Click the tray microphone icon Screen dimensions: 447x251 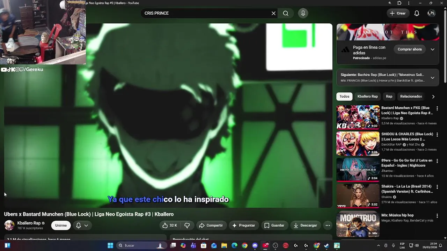[x=394, y=245]
